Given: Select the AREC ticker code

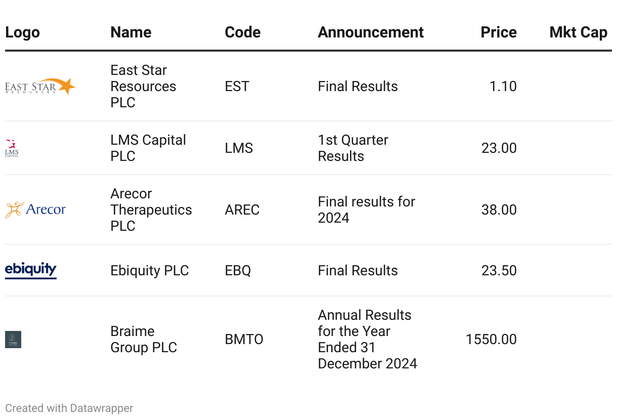Looking at the screenshot, I should click(x=242, y=210).
